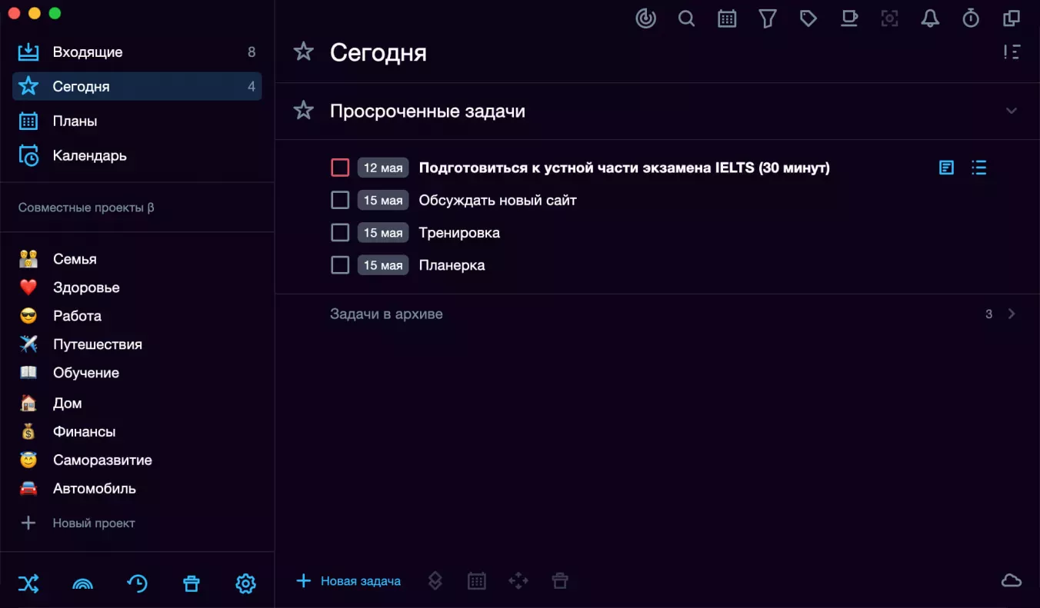Open the history clock icon in sidebar
This screenshot has height=608, width=1040.
click(137, 584)
